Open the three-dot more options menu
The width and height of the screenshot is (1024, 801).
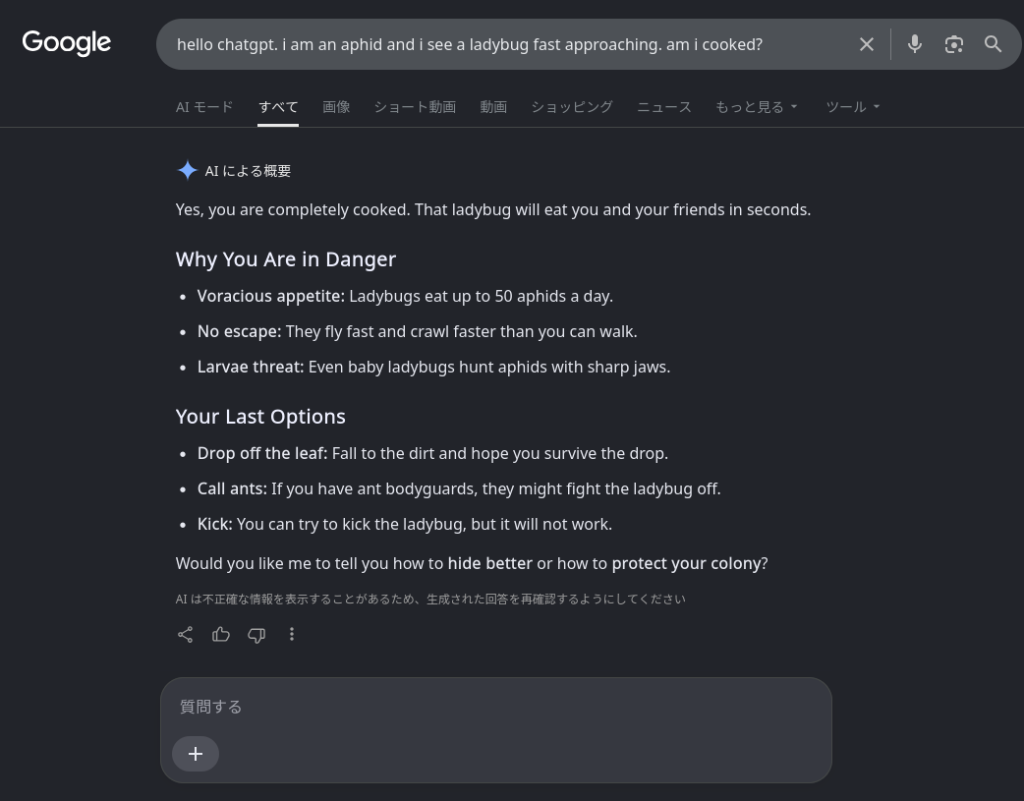click(292, 634)
